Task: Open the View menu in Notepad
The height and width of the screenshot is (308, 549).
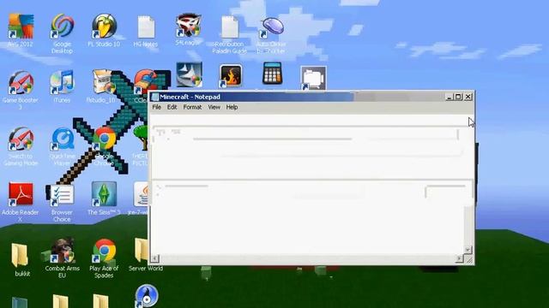Action: 214,107
